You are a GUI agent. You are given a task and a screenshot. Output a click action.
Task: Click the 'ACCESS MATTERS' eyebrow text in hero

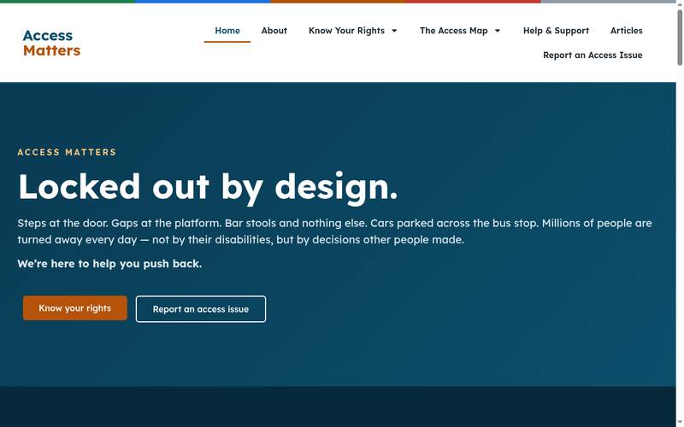pos(67,152)
